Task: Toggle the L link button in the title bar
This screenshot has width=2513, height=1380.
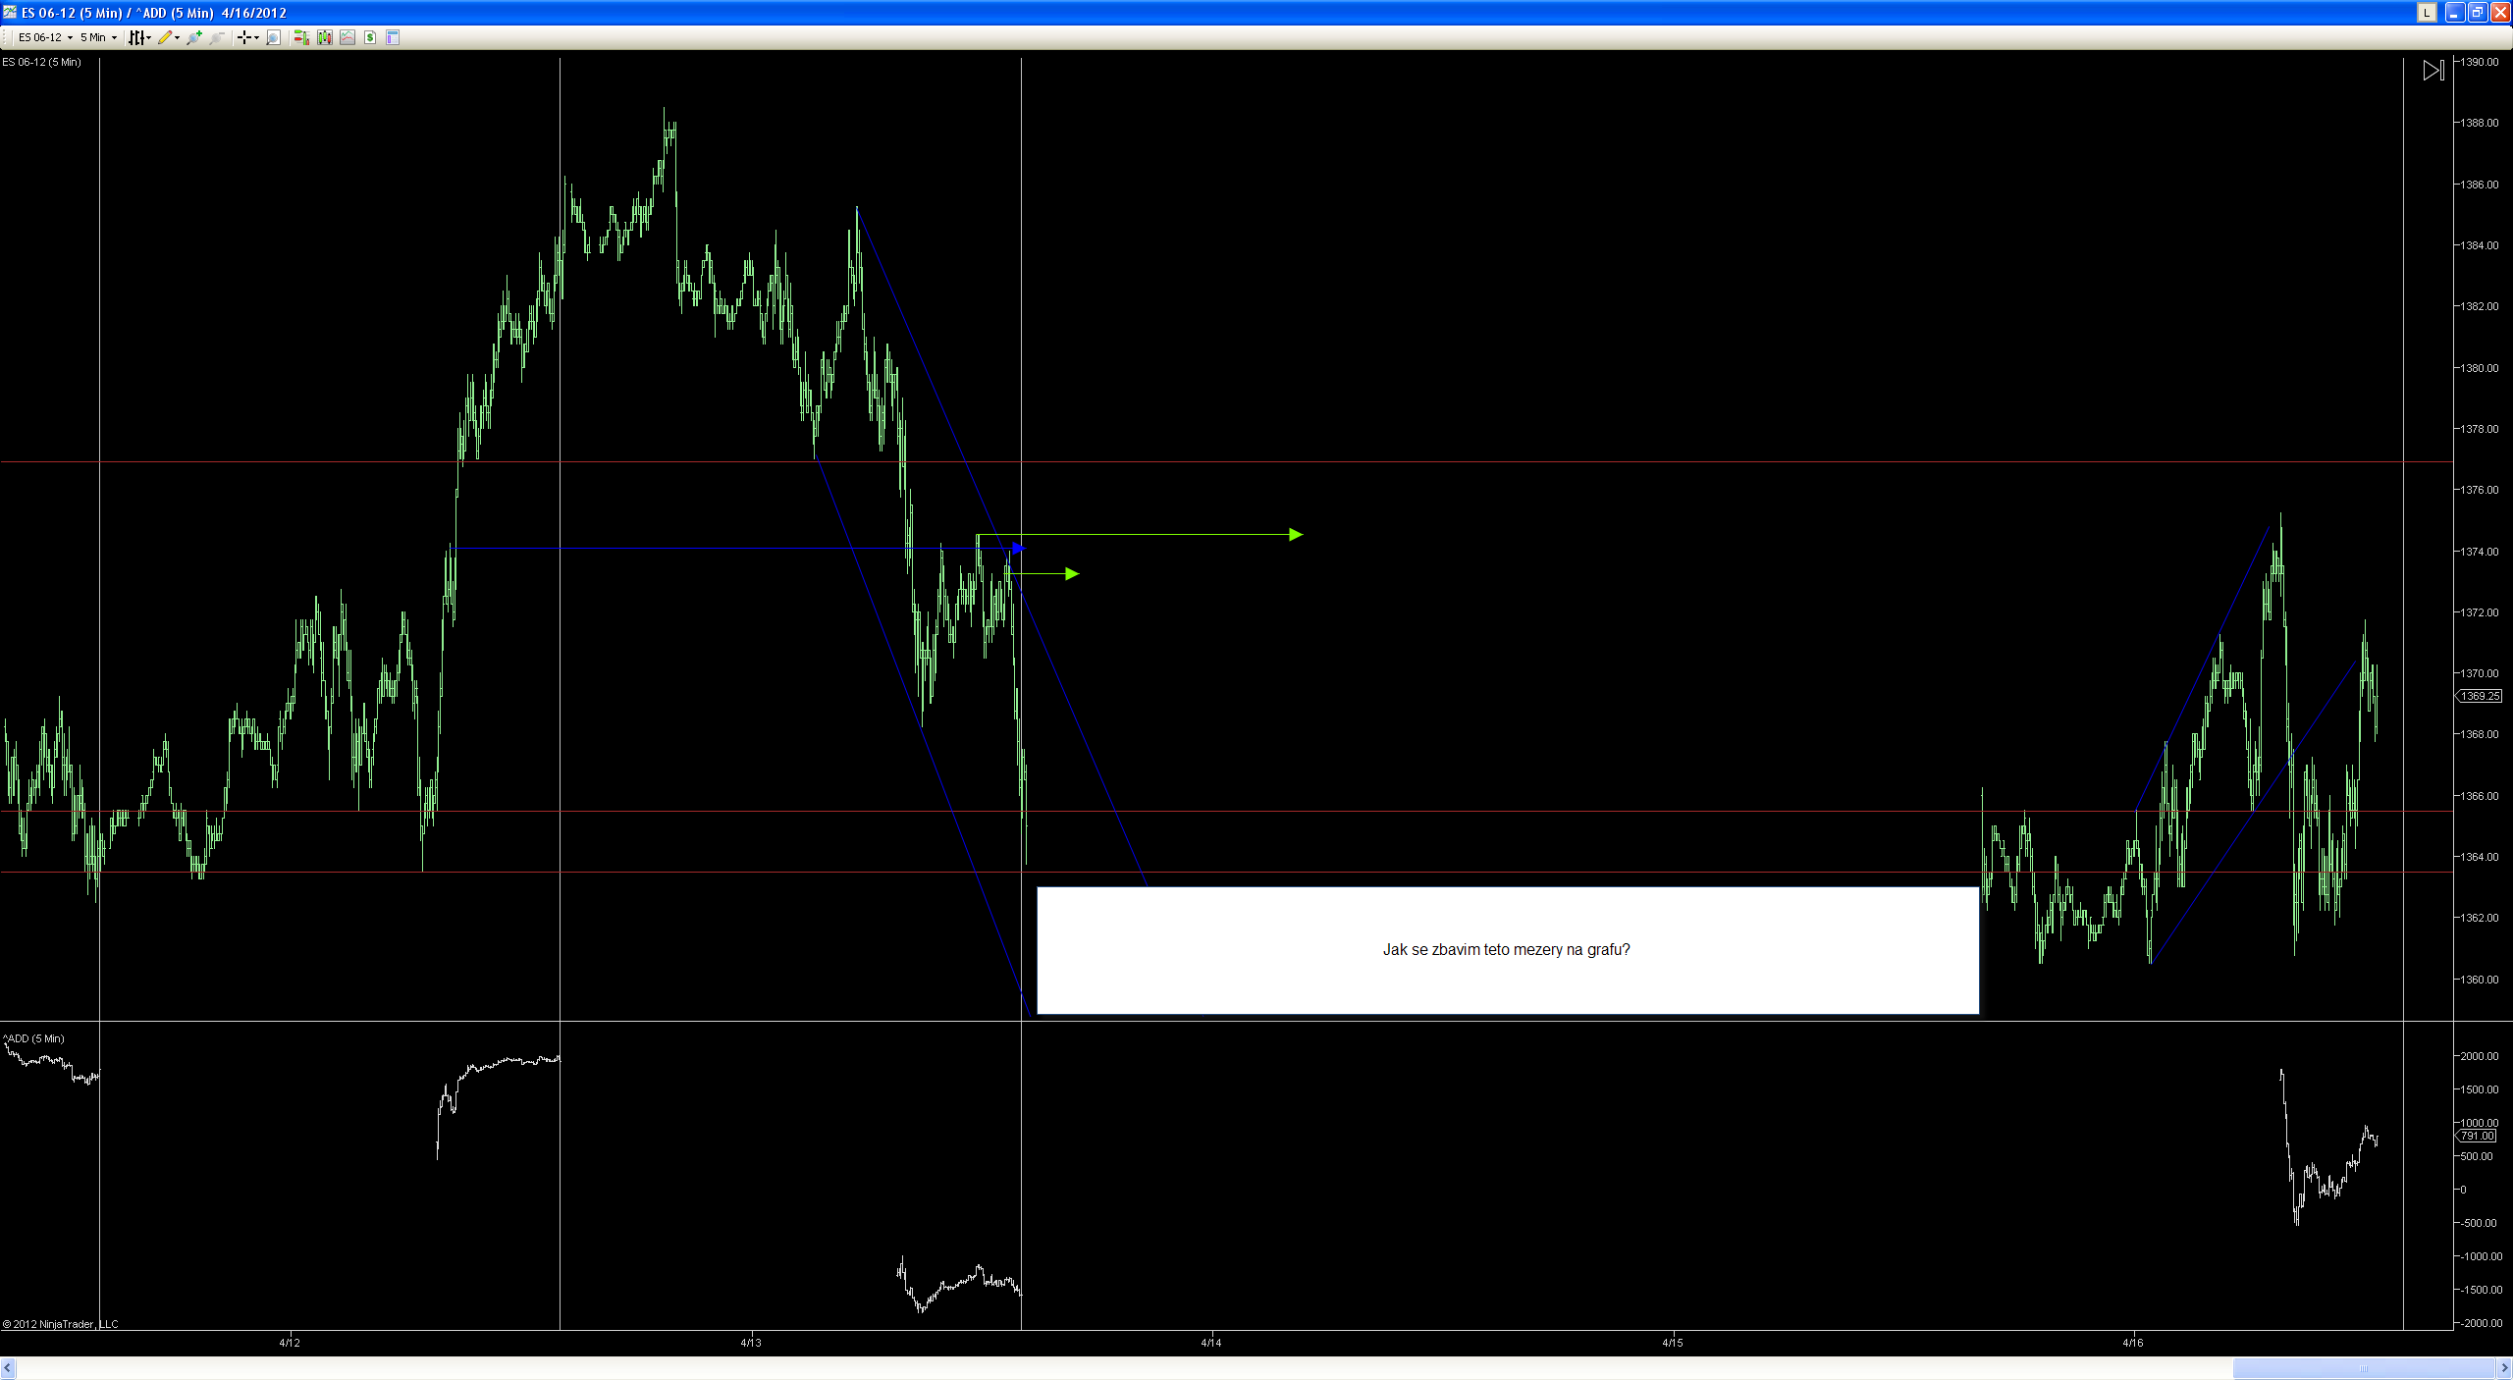Action: [2427, 13]
